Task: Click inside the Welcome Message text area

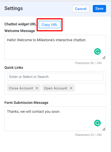Action: coord(55,47)
